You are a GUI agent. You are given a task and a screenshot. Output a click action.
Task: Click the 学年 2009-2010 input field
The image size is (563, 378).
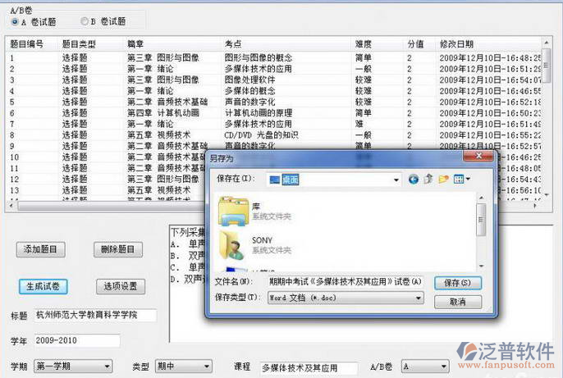77,341
